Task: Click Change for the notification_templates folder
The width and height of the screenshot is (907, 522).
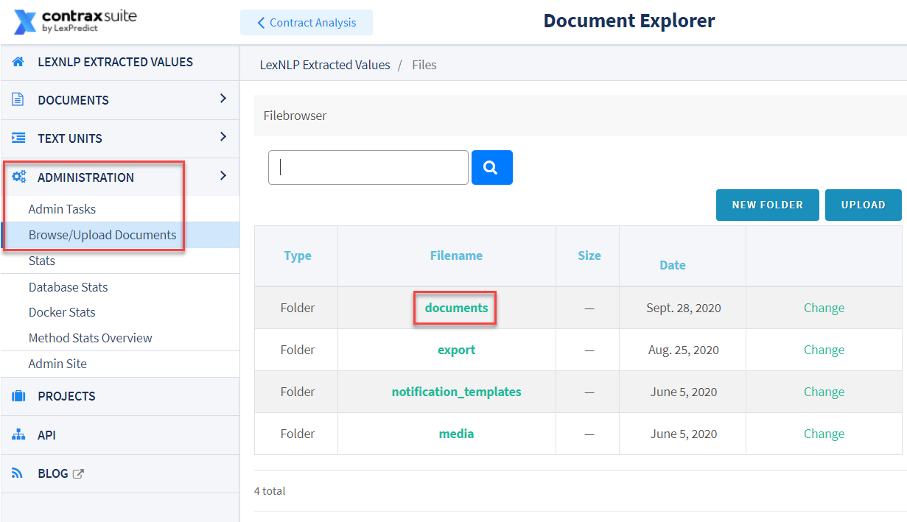Action: (824, 392)
